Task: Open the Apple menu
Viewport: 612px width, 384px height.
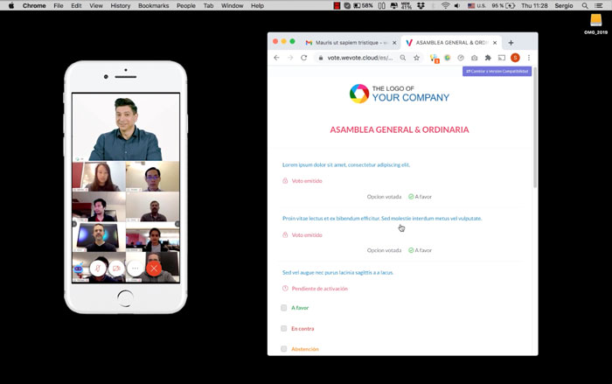Action: pos(11,5)
